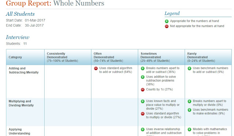Click green plus icon beside 'Uses benchmark numbers to make estimates'
The height and width of the screenshot is (136, 234).
[x=189, y=110]
